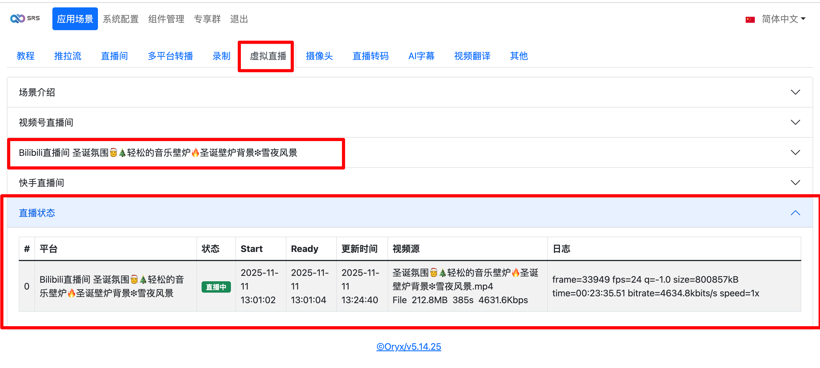Click the China flag language icon
The width and height of the screenshot is (820, 368).
click(x=750, y=20)
